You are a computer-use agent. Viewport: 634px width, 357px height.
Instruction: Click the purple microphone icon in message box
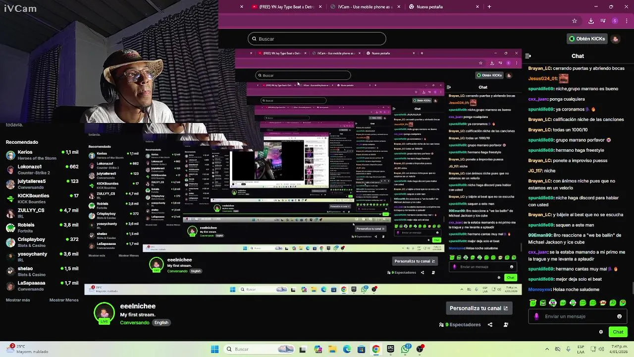pos(536,316)
